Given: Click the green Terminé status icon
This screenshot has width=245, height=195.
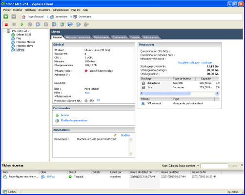Looking at the screenshot, I should click(70, 176).
